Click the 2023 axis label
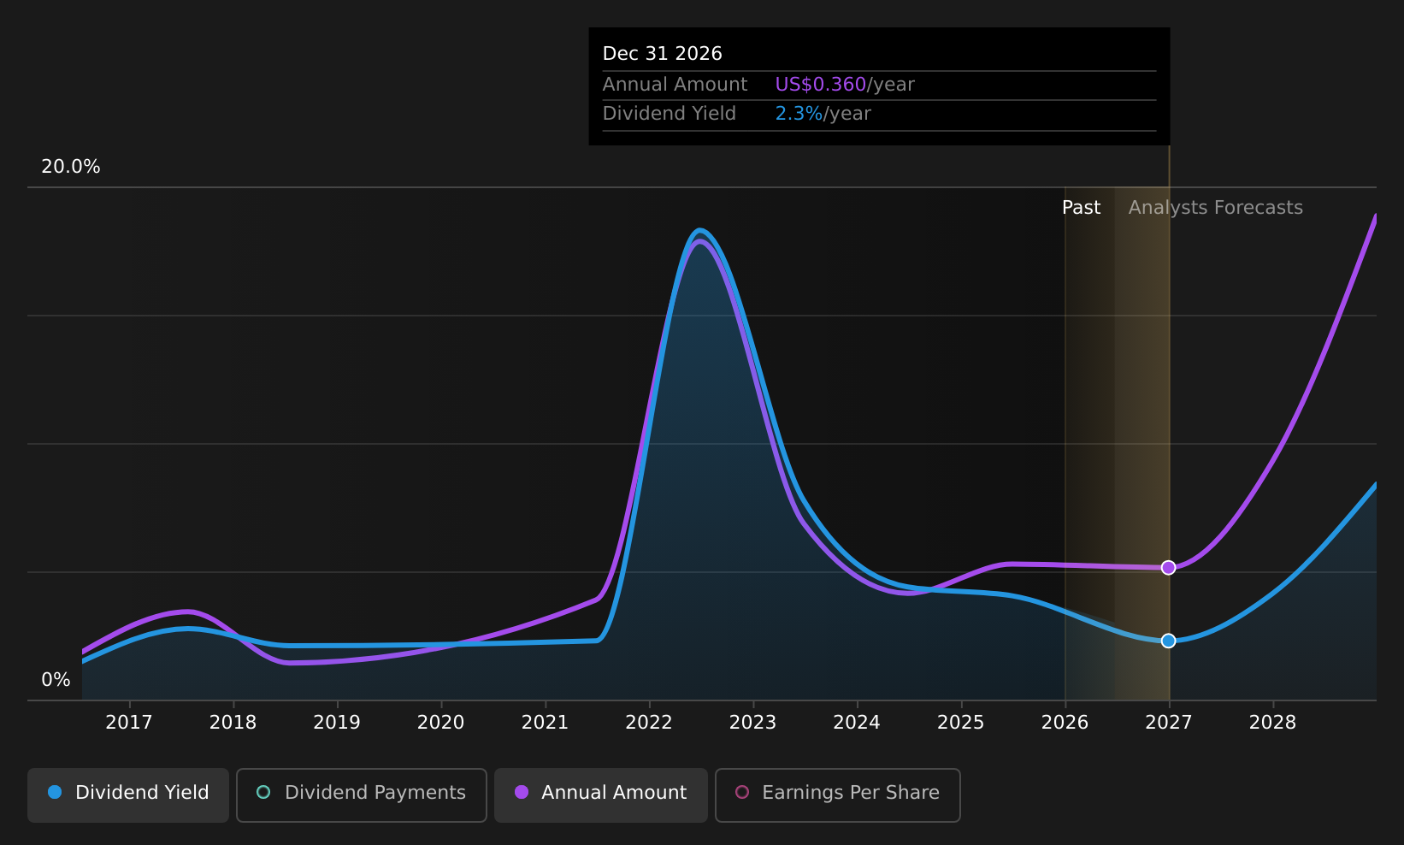The image size is (1404, 845). coord(752,723)
